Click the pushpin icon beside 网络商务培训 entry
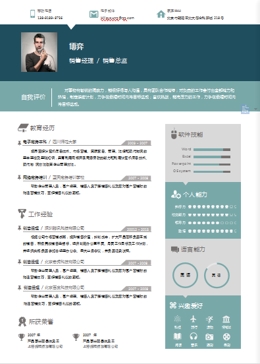The width and height of the screenshot is (260, 364). point(20,177)
